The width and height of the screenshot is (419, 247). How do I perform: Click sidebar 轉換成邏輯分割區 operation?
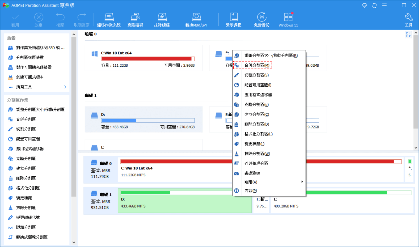[28, 237]
